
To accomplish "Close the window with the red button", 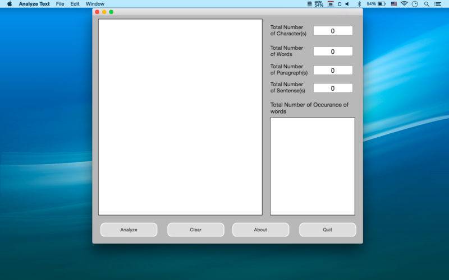I will click(x=97, y=12).
